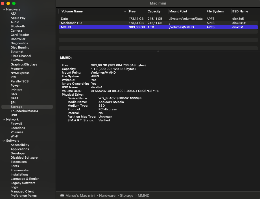The width and height of the screenshot is (260, 199).
Task: Click the Mac mini icon in path bar
Action: [62, 195]
